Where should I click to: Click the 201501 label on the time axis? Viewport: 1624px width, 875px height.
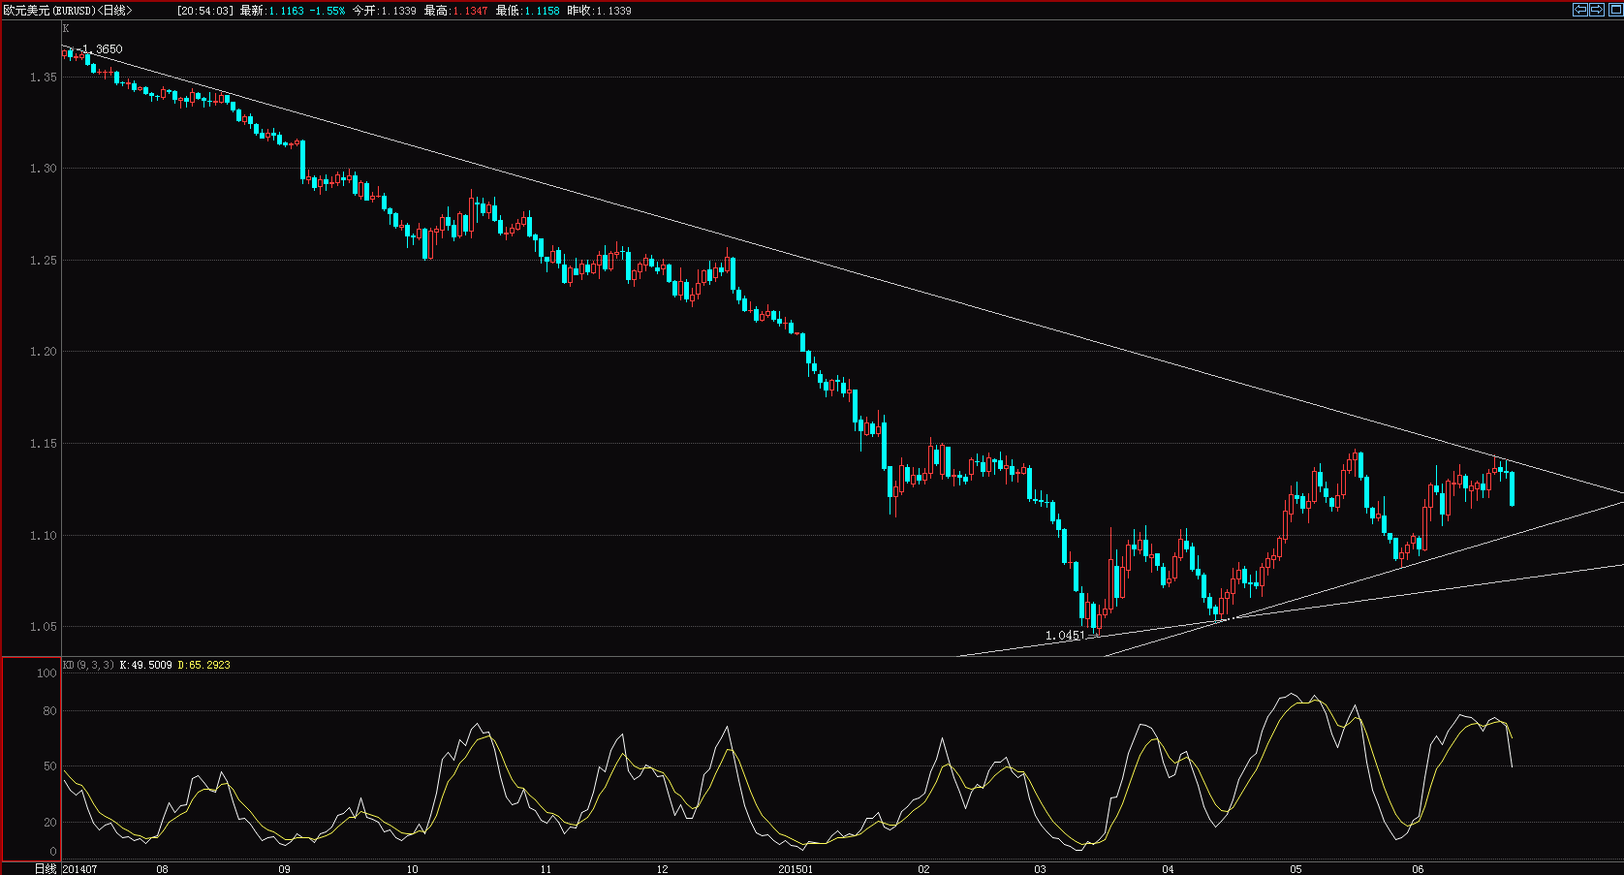(x=796, y=869)
